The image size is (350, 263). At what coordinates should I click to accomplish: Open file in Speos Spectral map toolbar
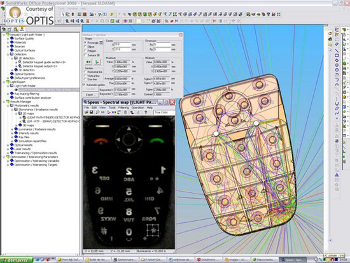pos(86,112)
